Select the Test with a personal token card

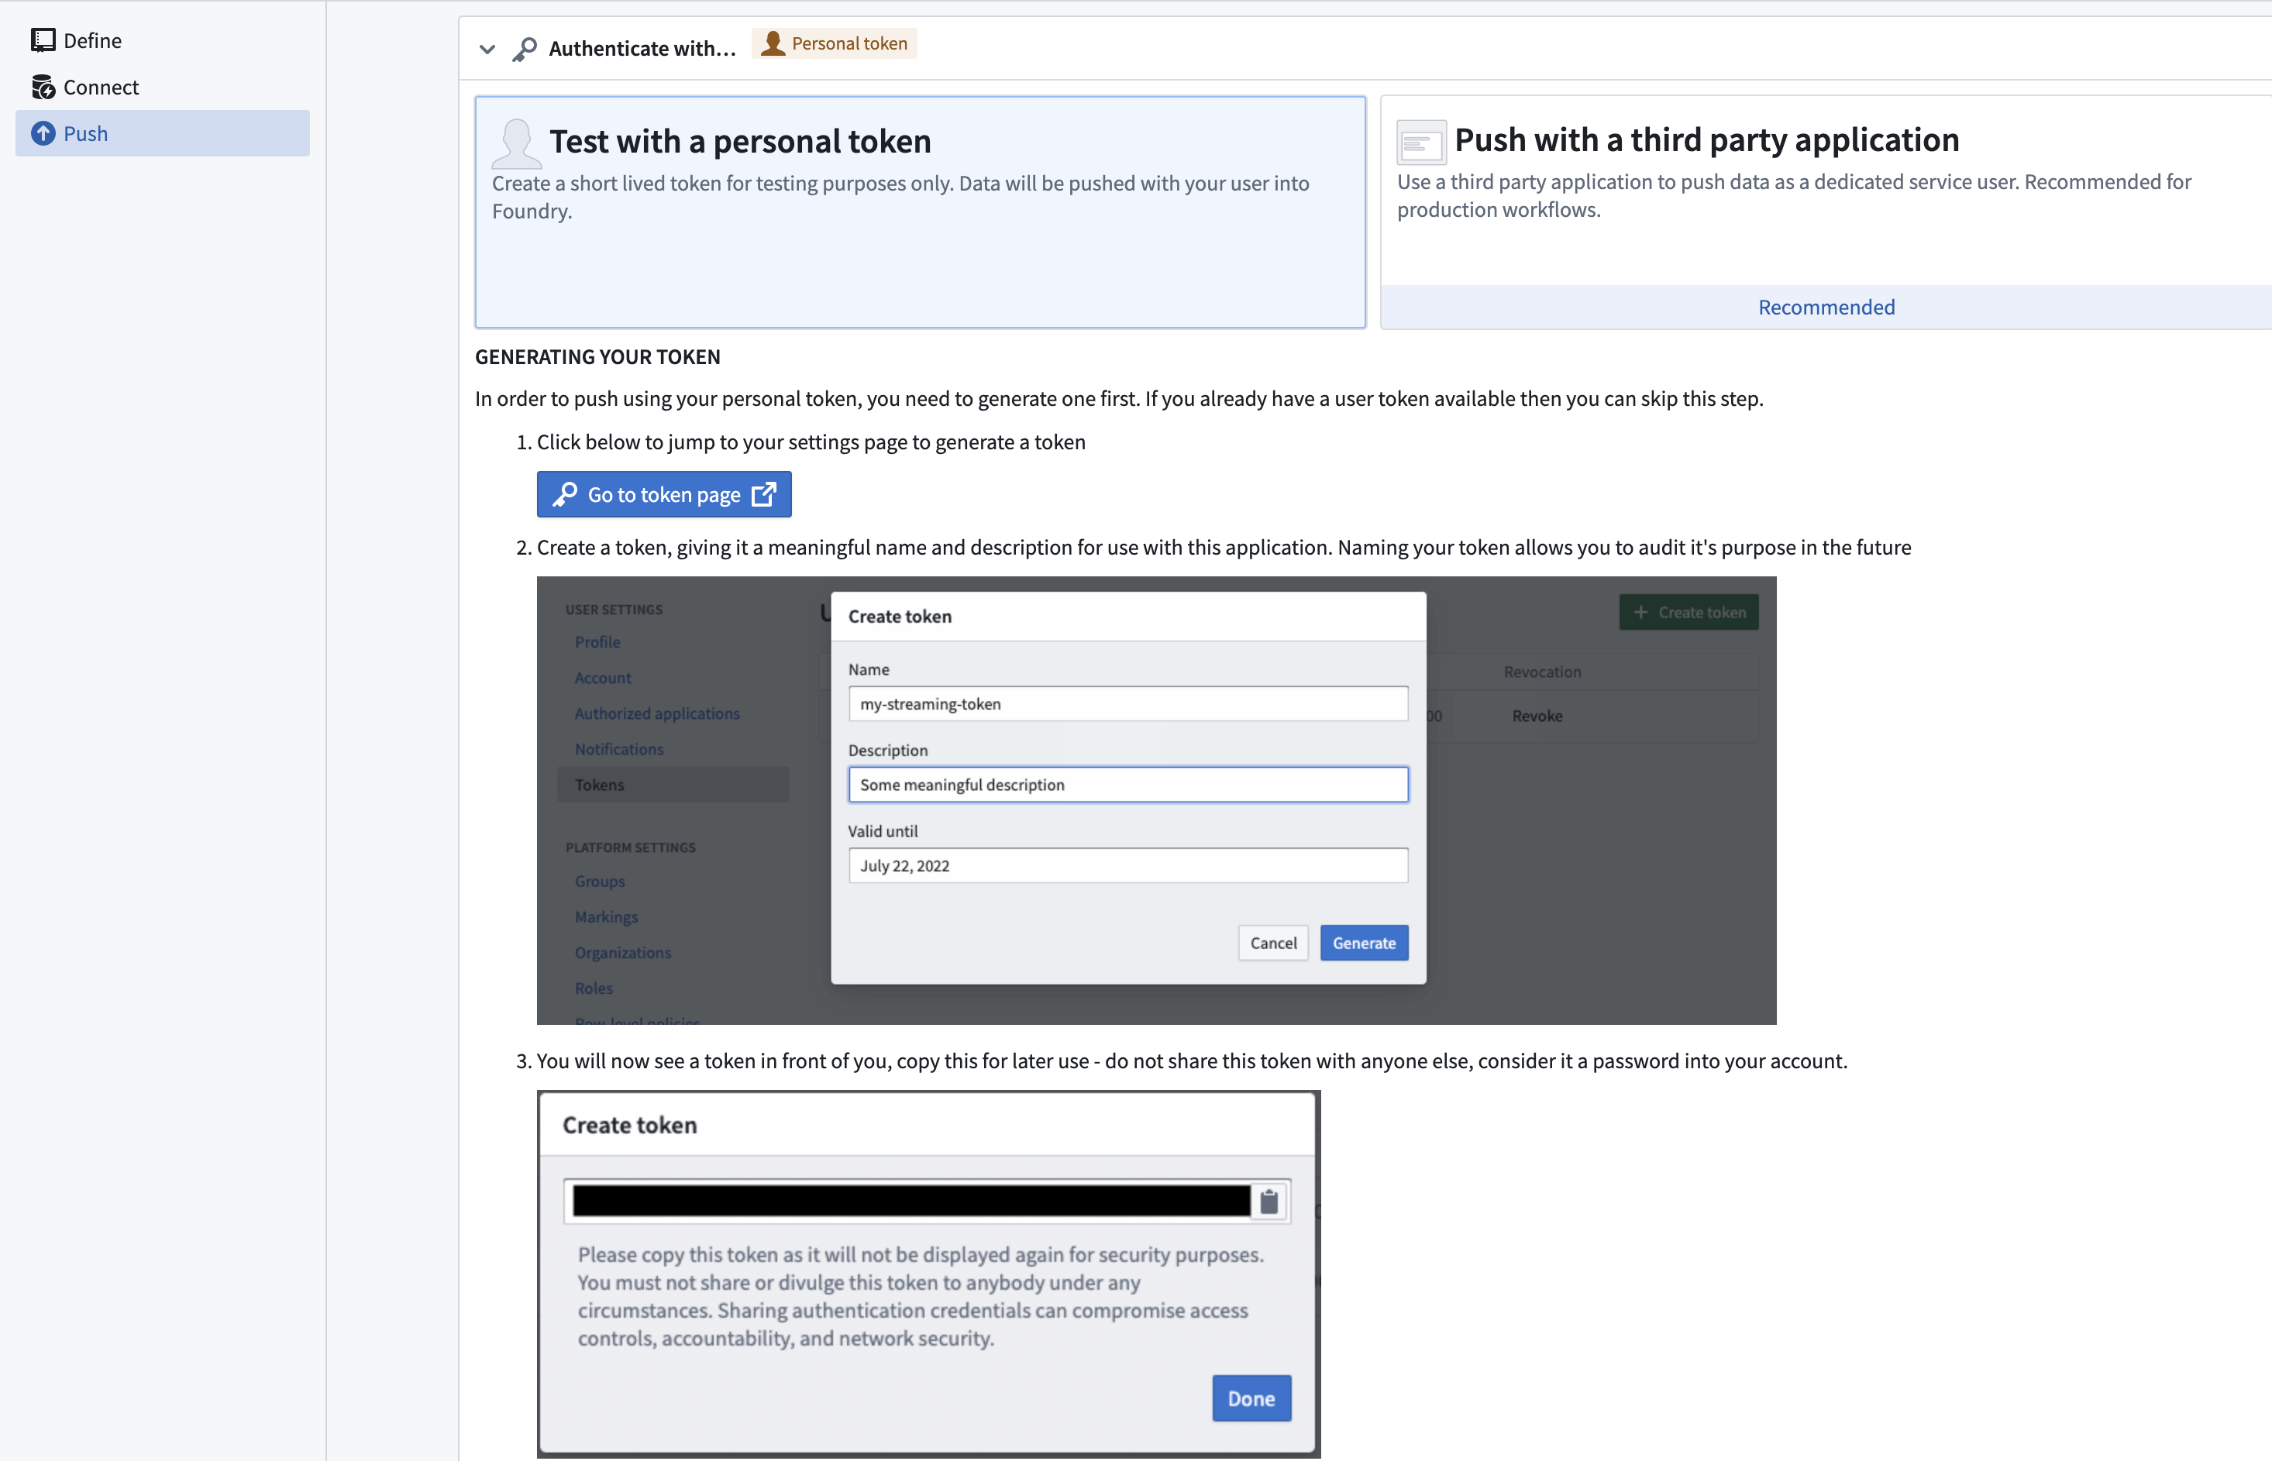click(x=919, y=212)
